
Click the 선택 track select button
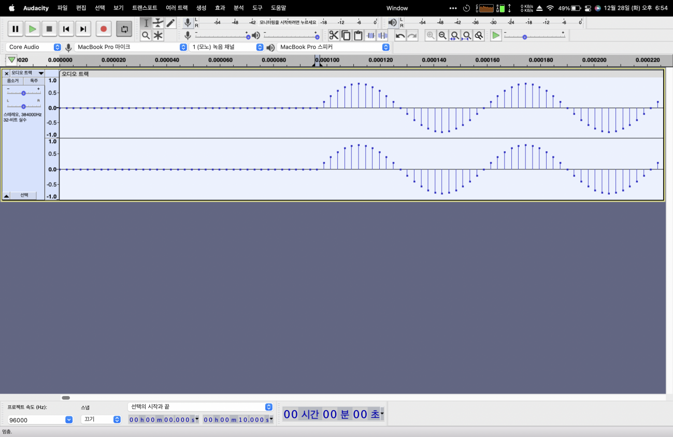(24, 196)
